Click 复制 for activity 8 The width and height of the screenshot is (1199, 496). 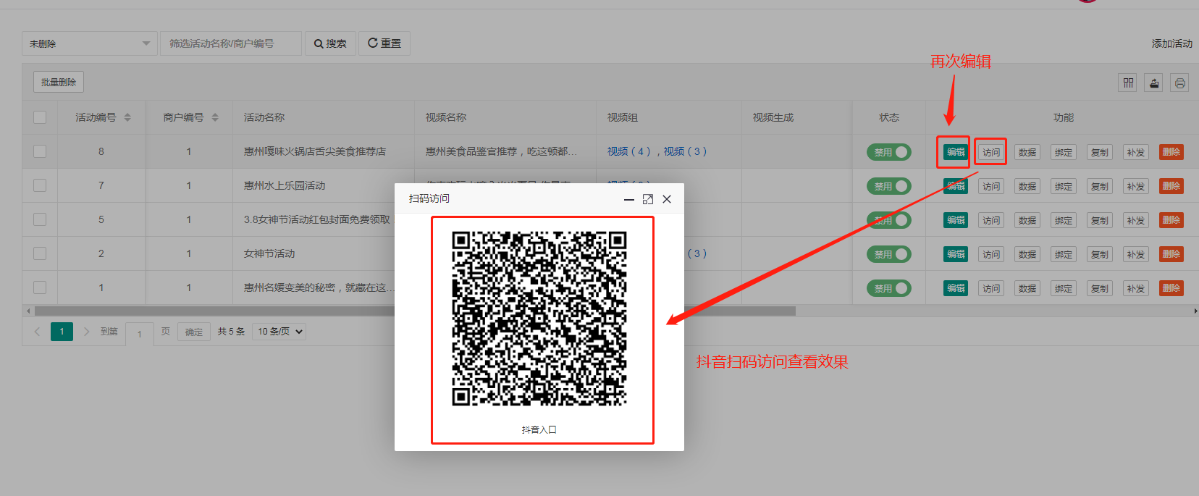(1100, 152)
